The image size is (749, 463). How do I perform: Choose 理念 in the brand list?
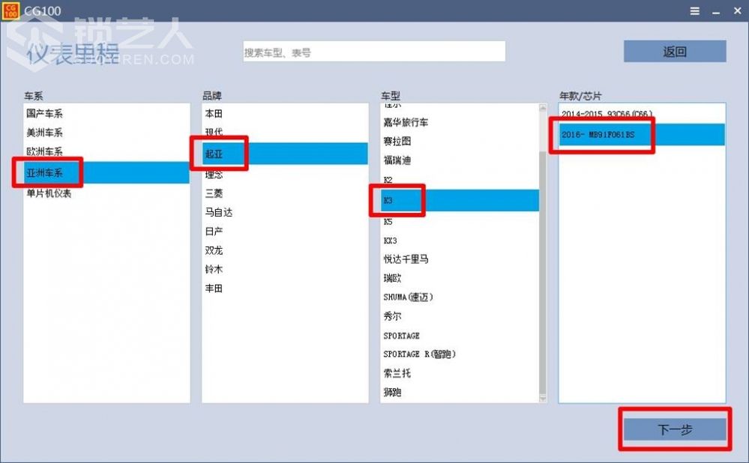coord(285,175)
